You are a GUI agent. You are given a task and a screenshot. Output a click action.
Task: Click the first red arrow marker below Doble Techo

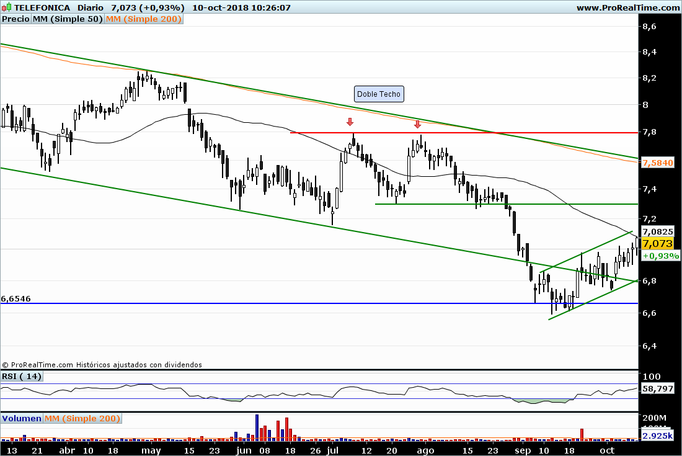tap(350, 122)
